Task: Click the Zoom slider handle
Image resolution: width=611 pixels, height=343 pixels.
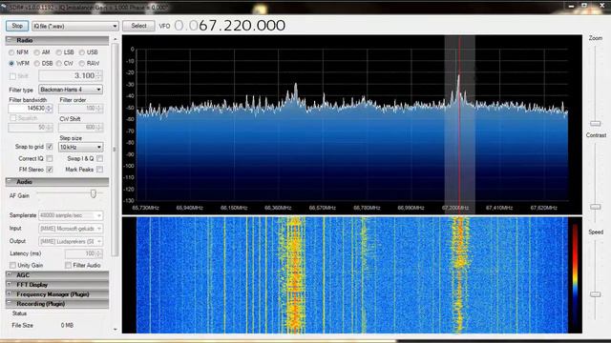Action: [595, 124]
